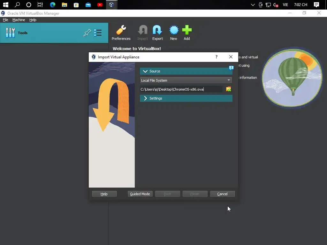The height and width of the screenshot is (245, 327).
Task: Click the blue notification icon in dialog
Action: coord(231,68)
